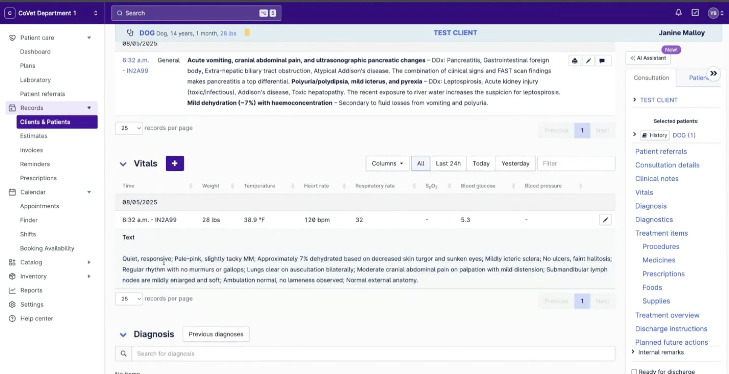
Task: Click the print icon on clinical note
Action: [x=574, y=61]
